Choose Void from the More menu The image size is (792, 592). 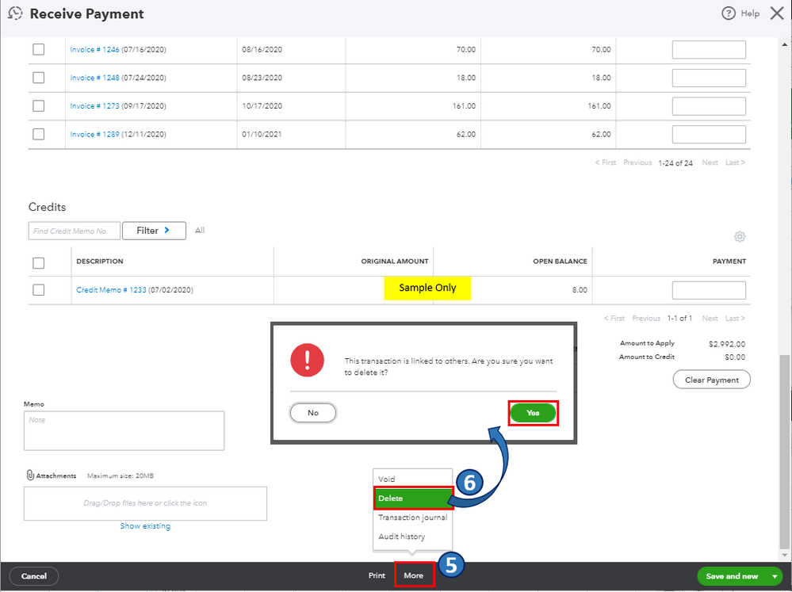tap(387, 479)
